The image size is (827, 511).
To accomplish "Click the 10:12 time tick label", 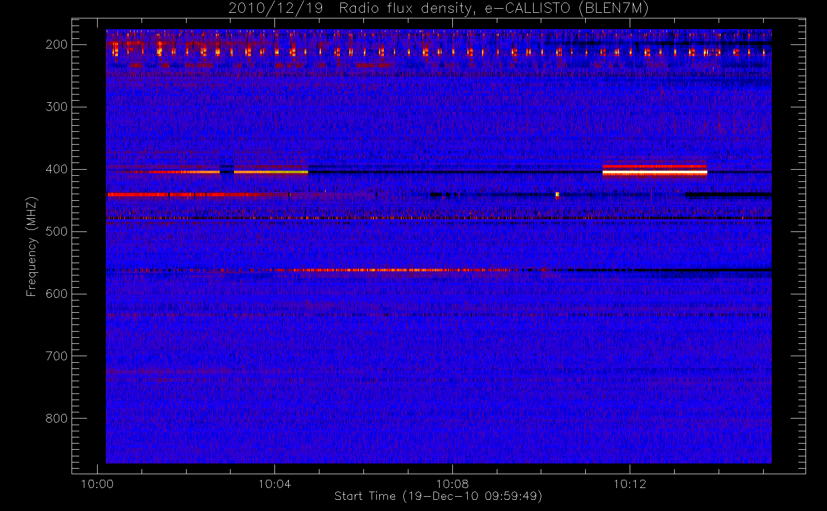I will [x=630, y=484].
